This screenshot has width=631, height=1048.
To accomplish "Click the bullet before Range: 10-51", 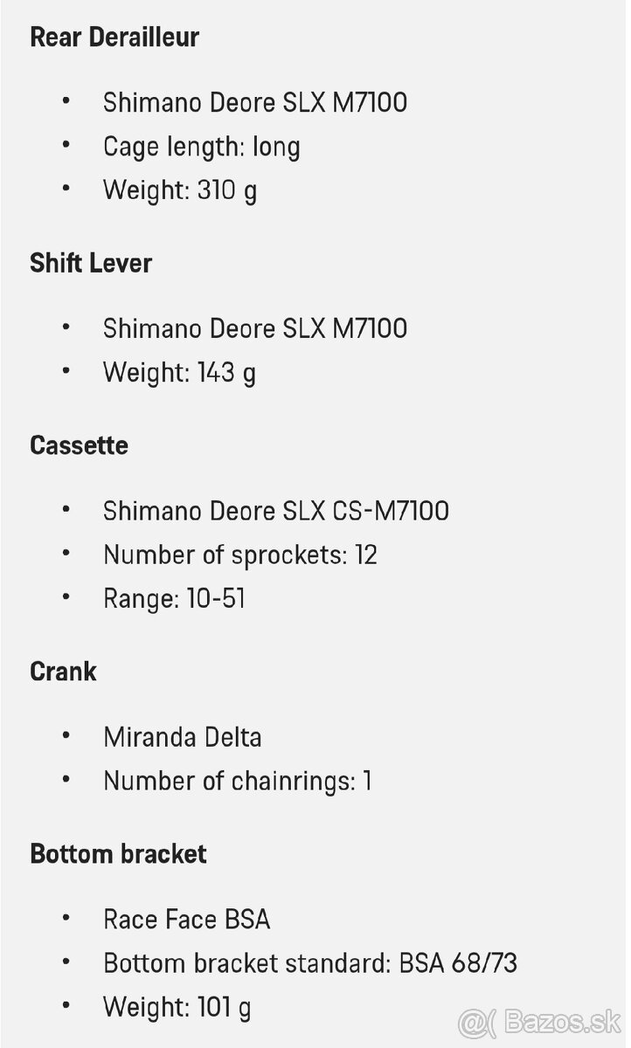I will coord(66,598).
